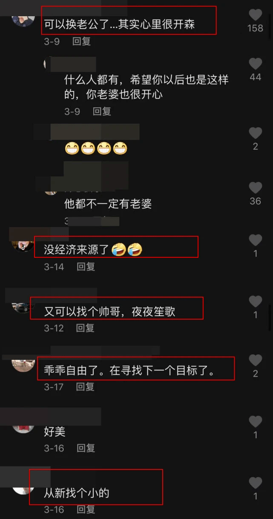Like the 从新找个小的 comment
This screenshot has height=519, width=273.
tap(256, 483)
